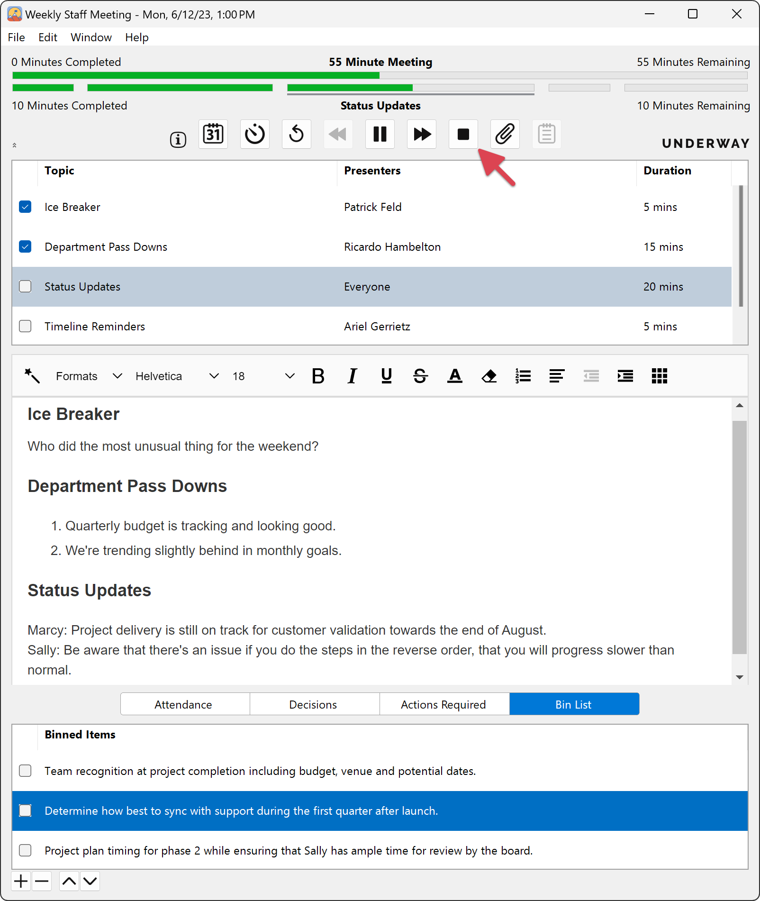Check the Timeline Reminders topic checkbox
The image size is (760, 901).
(25, 327)
